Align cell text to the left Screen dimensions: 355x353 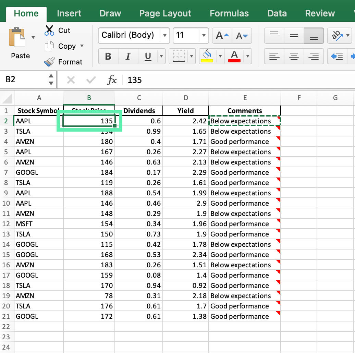pyautogui.click(x=274, y=56)
